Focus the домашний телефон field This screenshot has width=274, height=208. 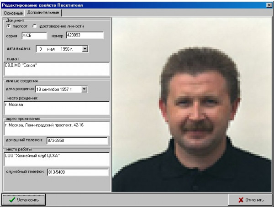tap(77, 140)
